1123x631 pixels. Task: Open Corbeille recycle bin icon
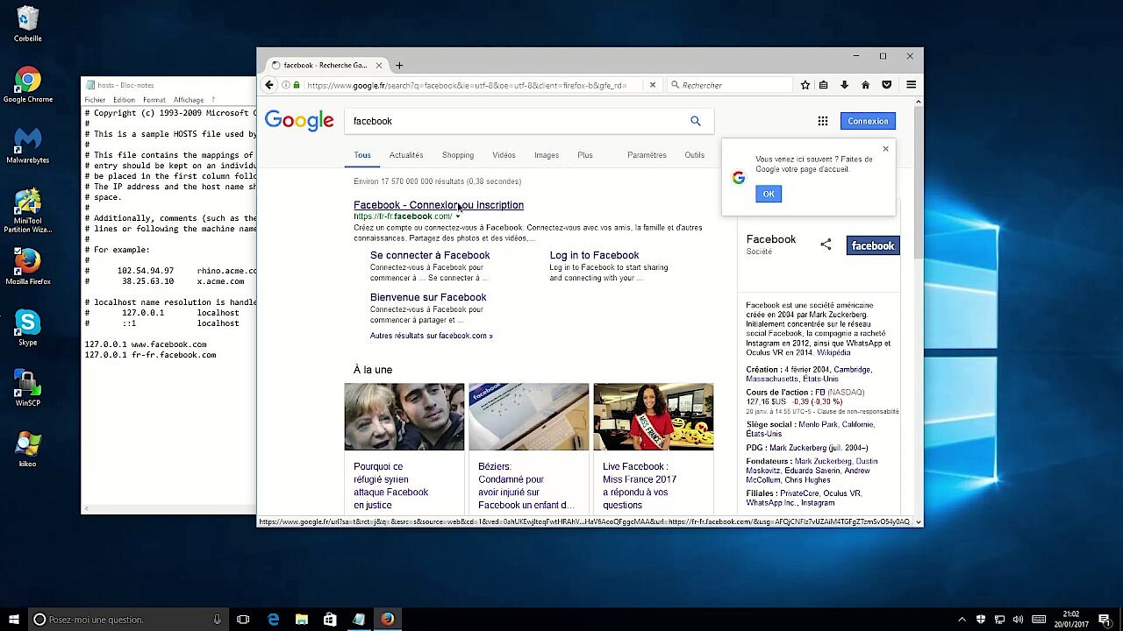tap(28, 25)
